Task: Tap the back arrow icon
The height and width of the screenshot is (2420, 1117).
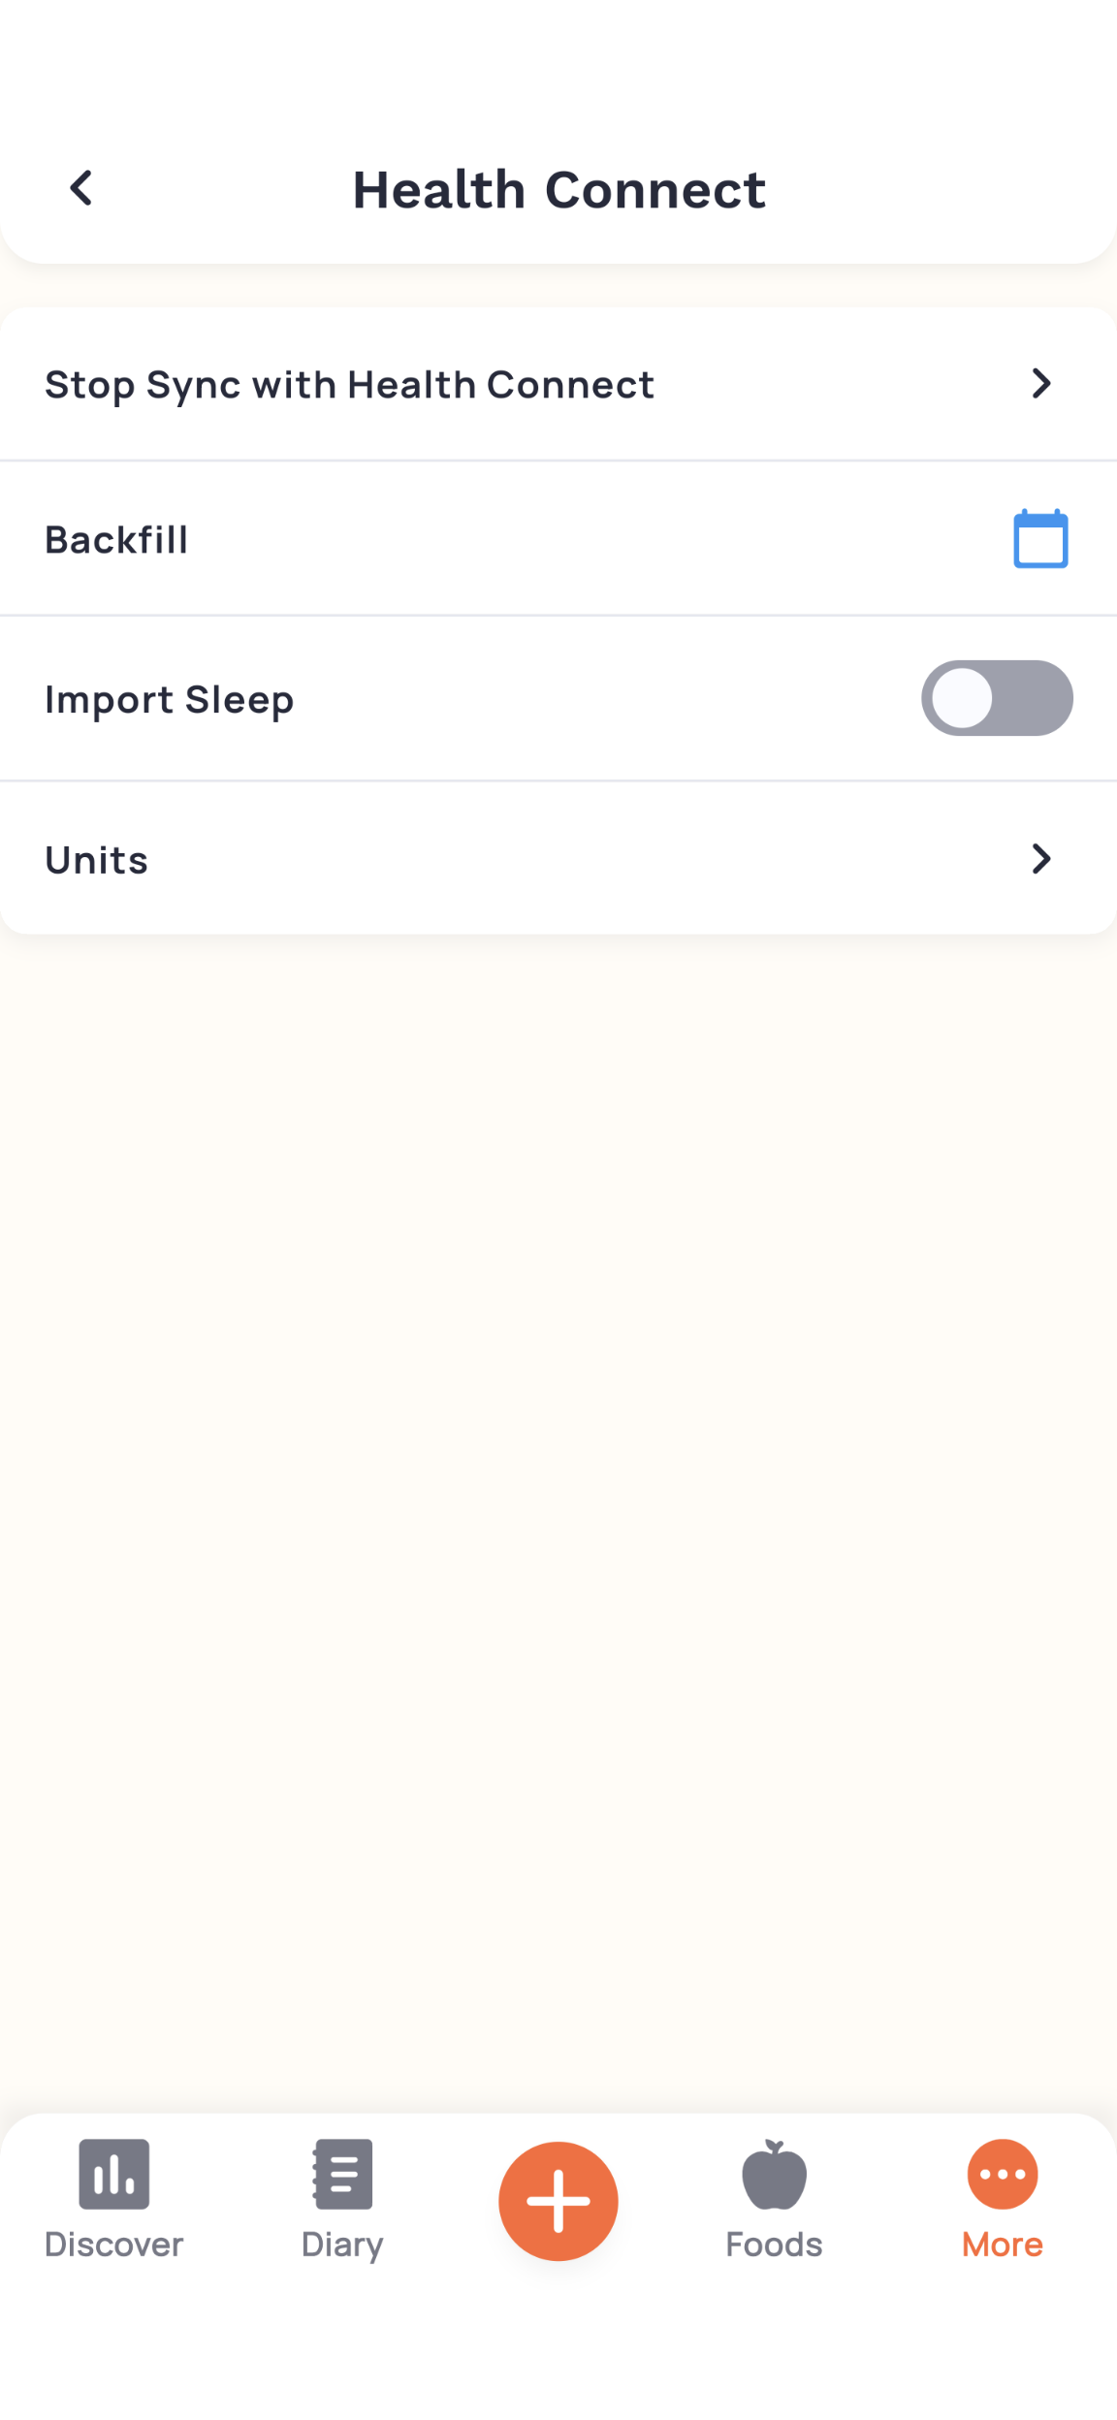Action: coord(81,188)
